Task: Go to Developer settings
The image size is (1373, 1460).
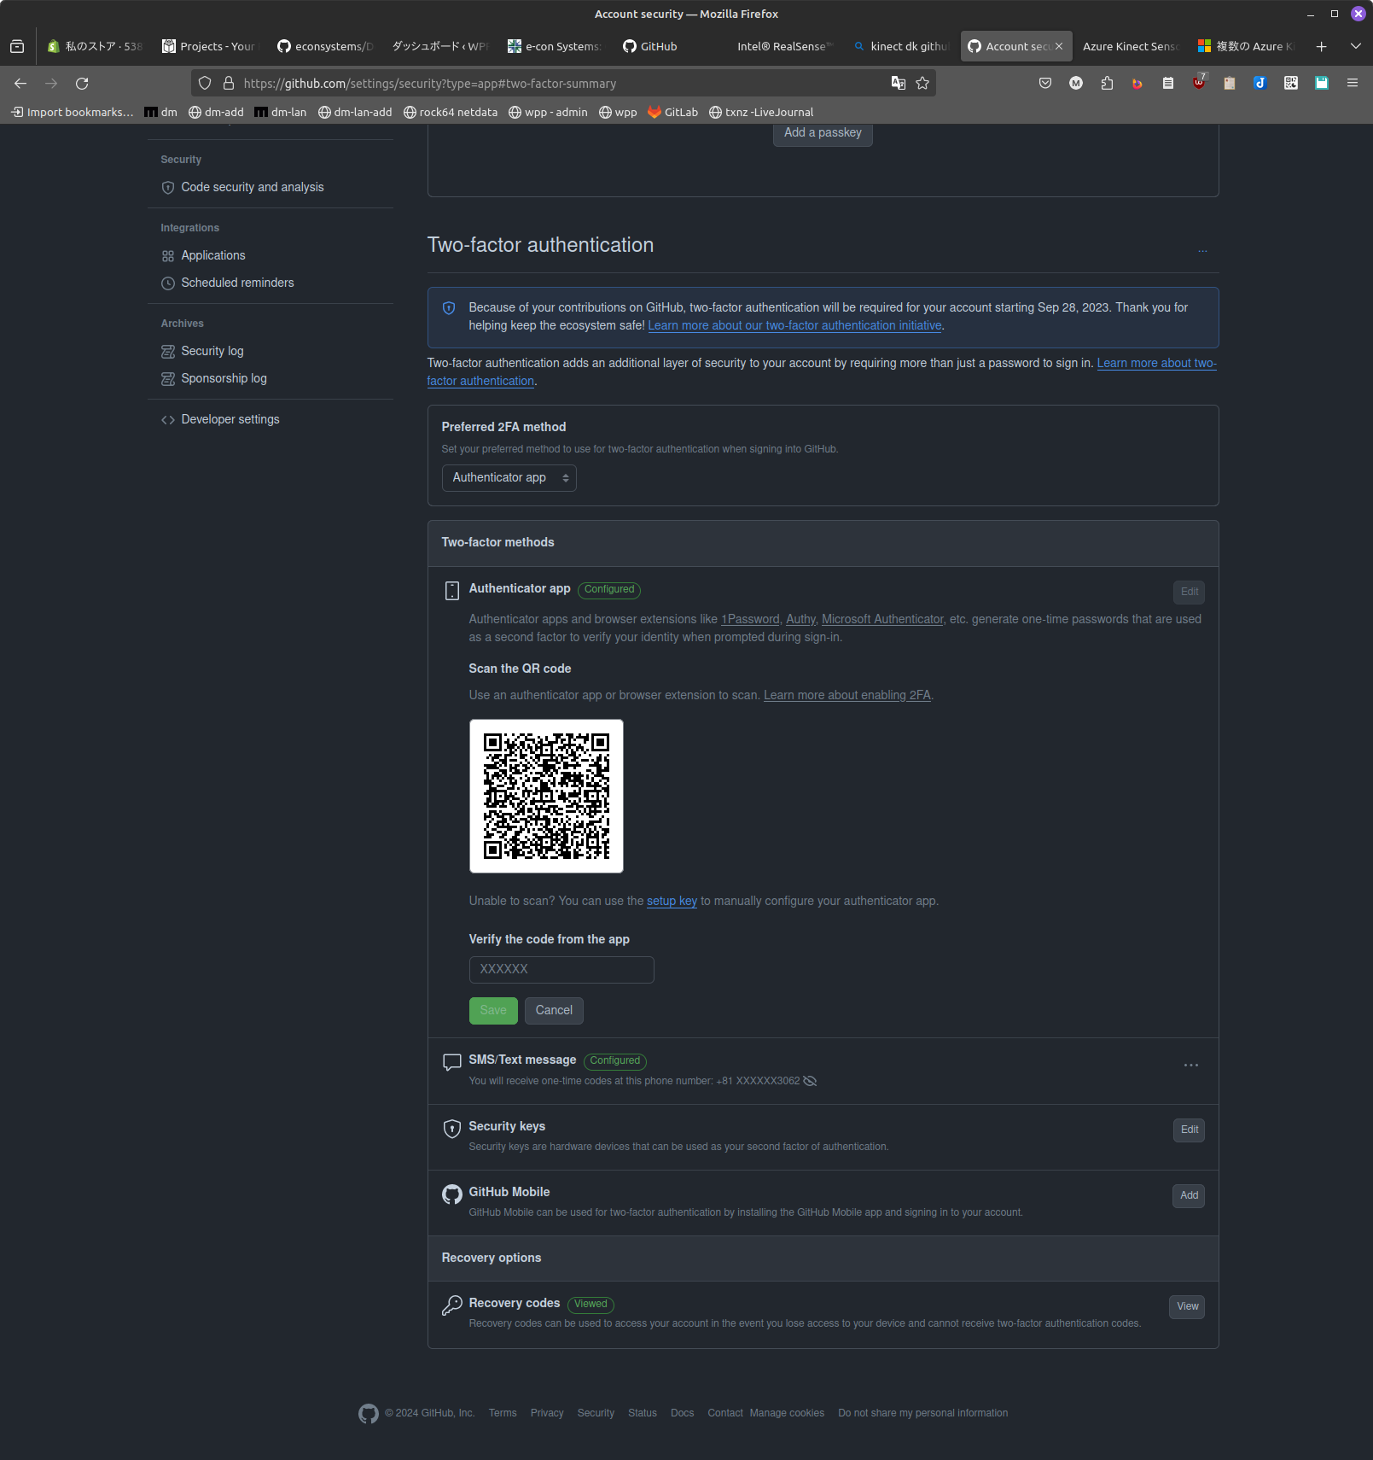Action: click(230, 419)
